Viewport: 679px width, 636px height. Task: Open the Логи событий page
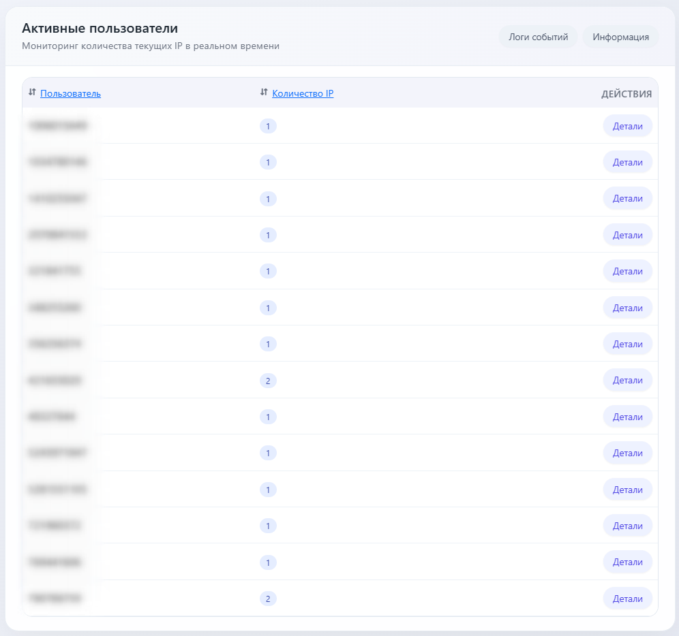point(538,37)
